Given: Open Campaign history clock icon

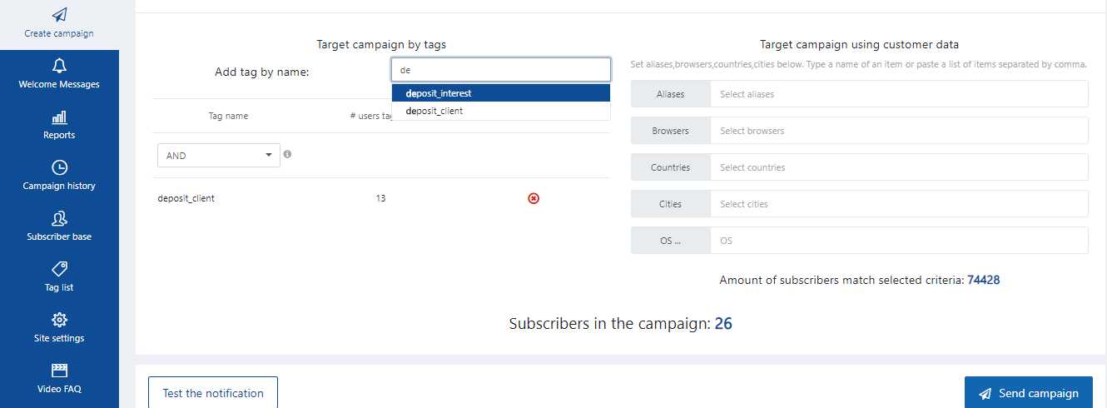Looking at the screenshot, I should (x=59, y=167).
